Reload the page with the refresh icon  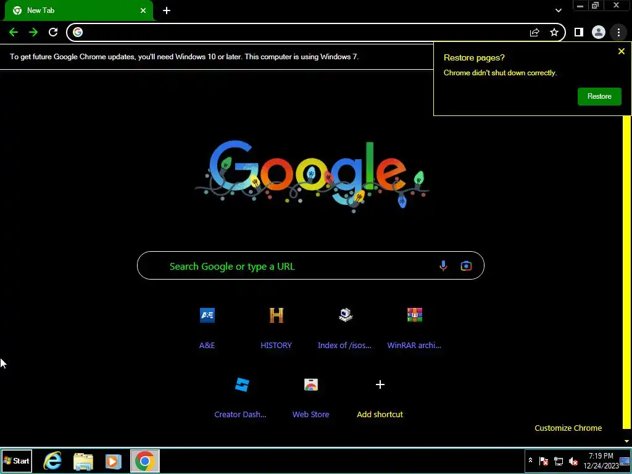(x=53, y=32)
